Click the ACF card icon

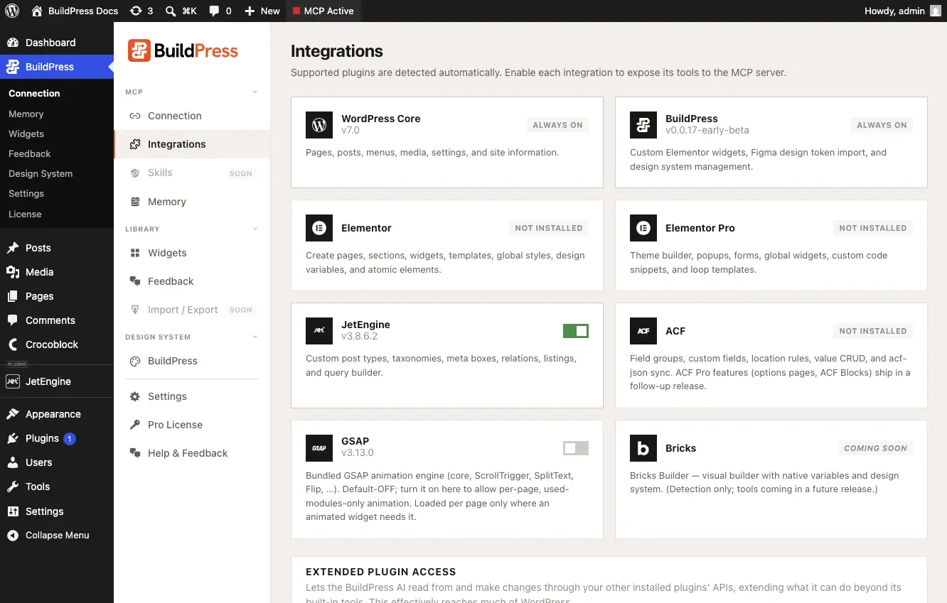pyautogui.click(x=643, y=331)
